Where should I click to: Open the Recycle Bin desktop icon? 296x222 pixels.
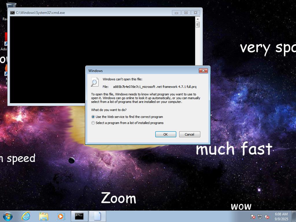pos(11,6)
